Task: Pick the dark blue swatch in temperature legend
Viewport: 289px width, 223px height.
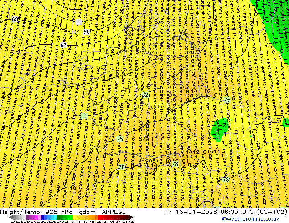Action: (x=43, y=217)
